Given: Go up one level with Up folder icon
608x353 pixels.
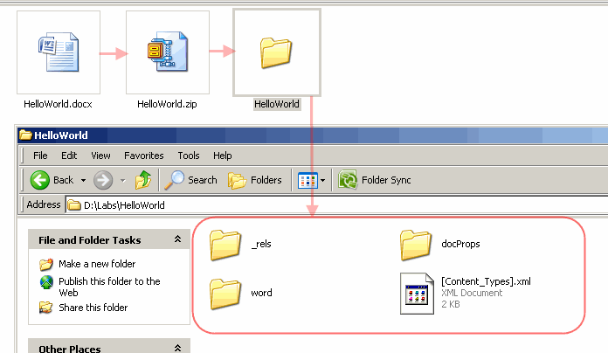Looking at the screenshot, I should coord(143,180).
